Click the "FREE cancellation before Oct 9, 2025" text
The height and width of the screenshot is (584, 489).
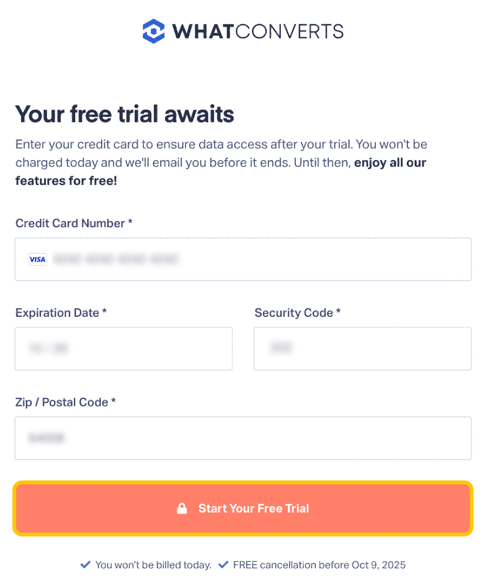click(319, 565)
